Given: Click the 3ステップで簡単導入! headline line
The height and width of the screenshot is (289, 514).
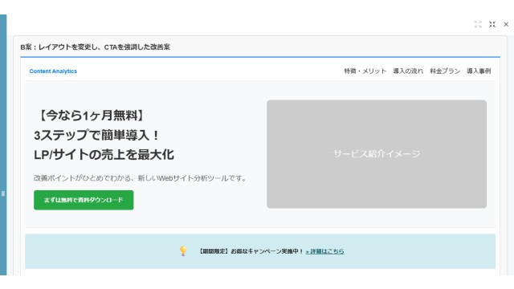Looking at the screenshot, I should point(96,135).
